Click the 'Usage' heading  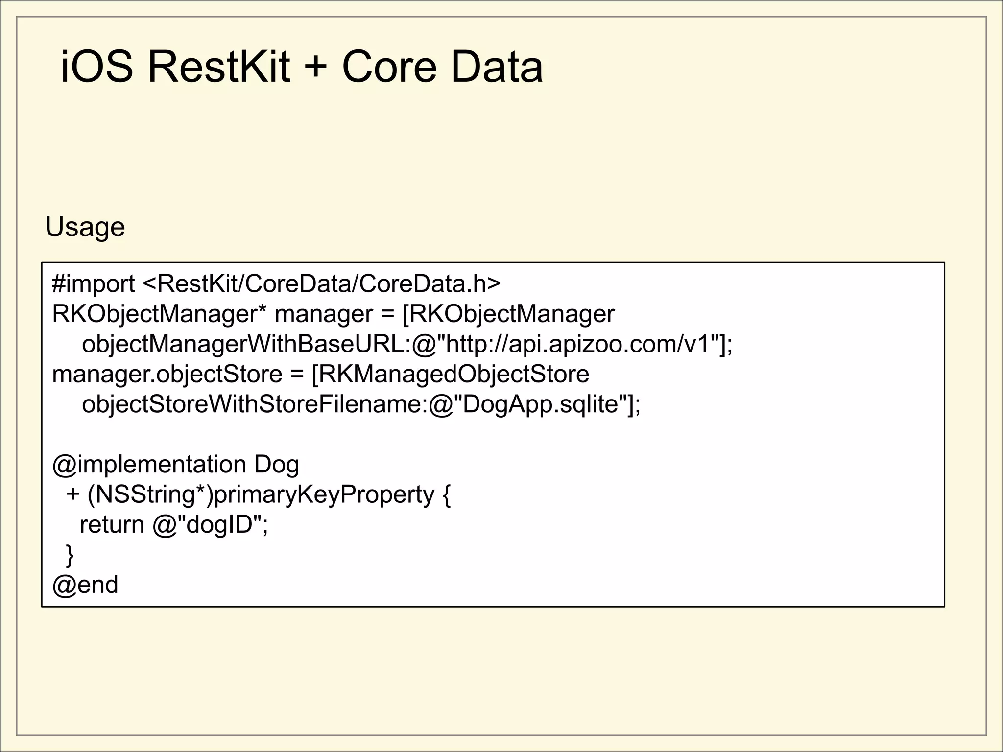[x=85, y=227]
